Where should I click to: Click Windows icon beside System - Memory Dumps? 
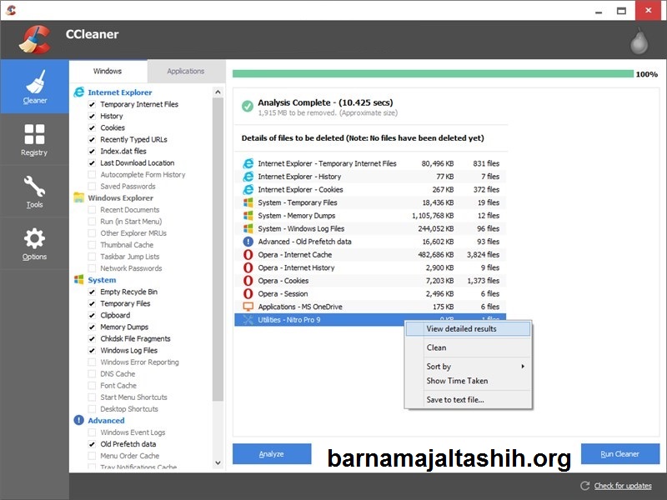click(x=248, y=216)
